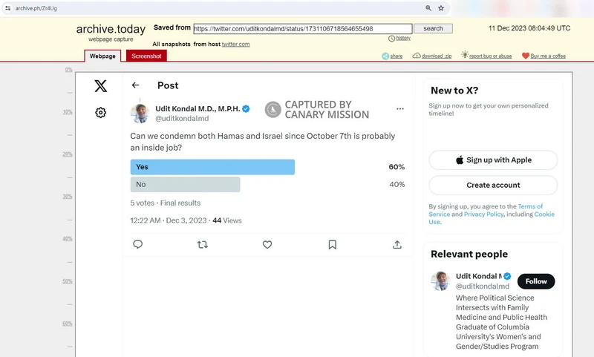Click Sign up with Apple
Viewport: 594px width, 357px height.
click(493, 160)
